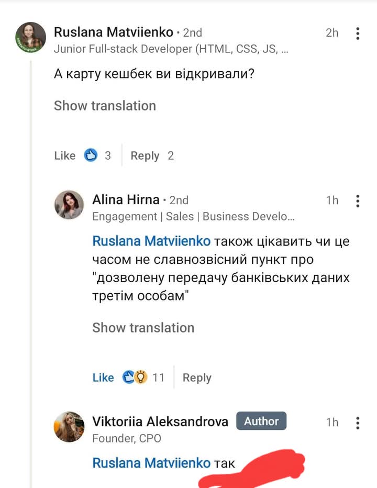Show translation of Ruslana's comment

[x=105, y=106]
